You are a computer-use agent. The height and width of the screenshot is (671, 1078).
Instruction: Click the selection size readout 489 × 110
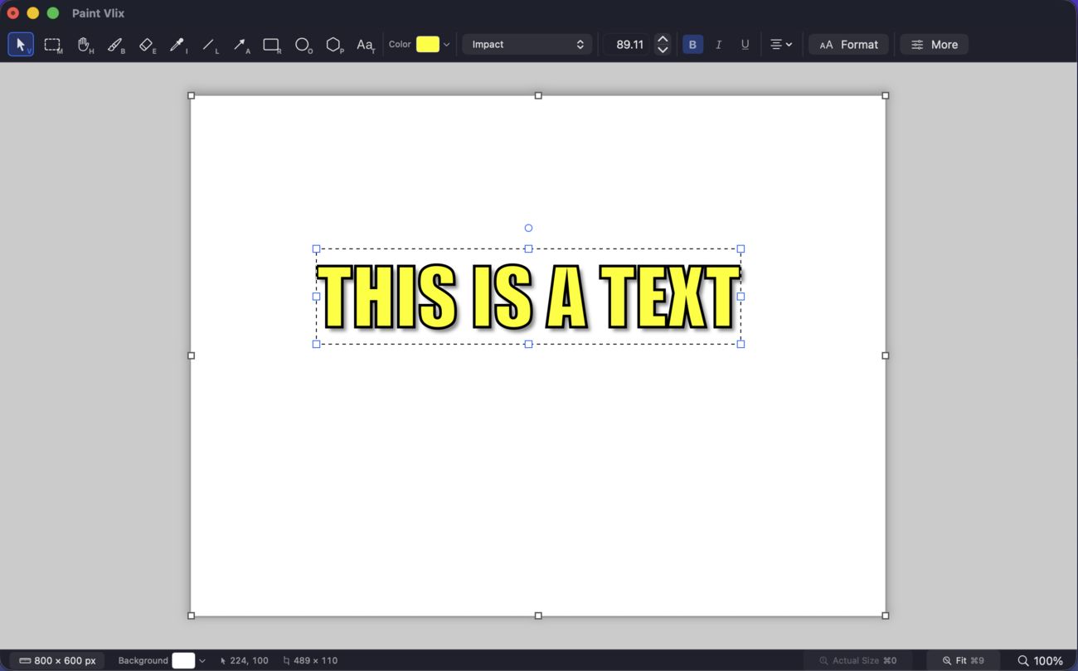pyautogui.click(x=310, y=660)
